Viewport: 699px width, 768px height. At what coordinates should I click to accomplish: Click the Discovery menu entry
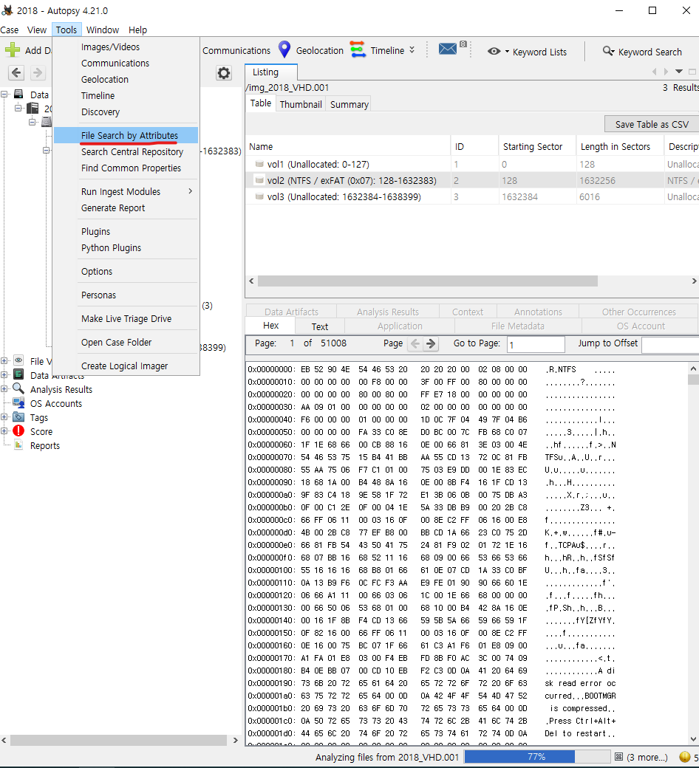pos(126,112)
